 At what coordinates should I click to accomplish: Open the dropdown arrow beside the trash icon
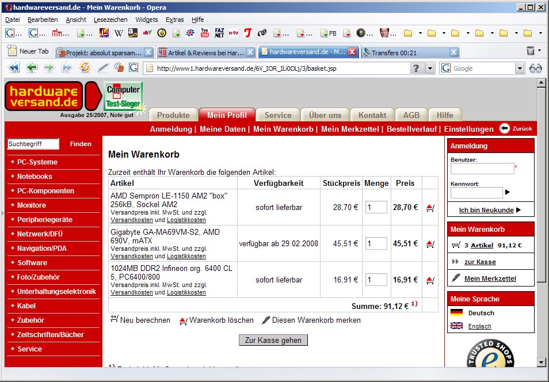pyautogui.click(x=540, y=51)
